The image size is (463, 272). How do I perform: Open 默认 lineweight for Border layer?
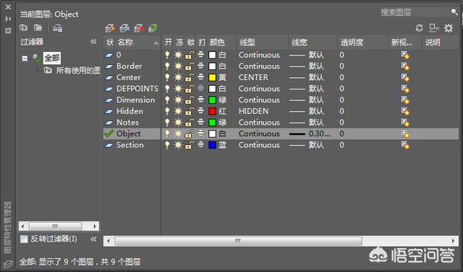point(307,66)
